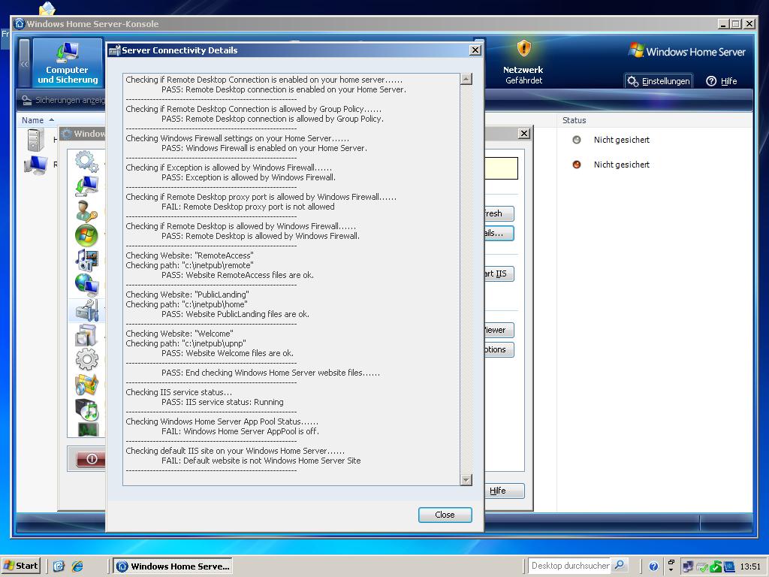Click the FAIL Default website line
This screenshot has width=769, height=577.
coord(261,461)
